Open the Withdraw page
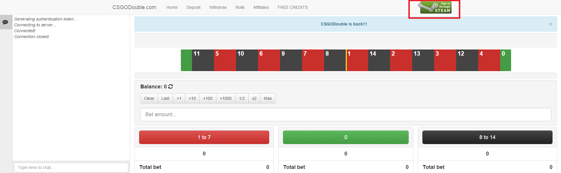 tap(218, 7)
